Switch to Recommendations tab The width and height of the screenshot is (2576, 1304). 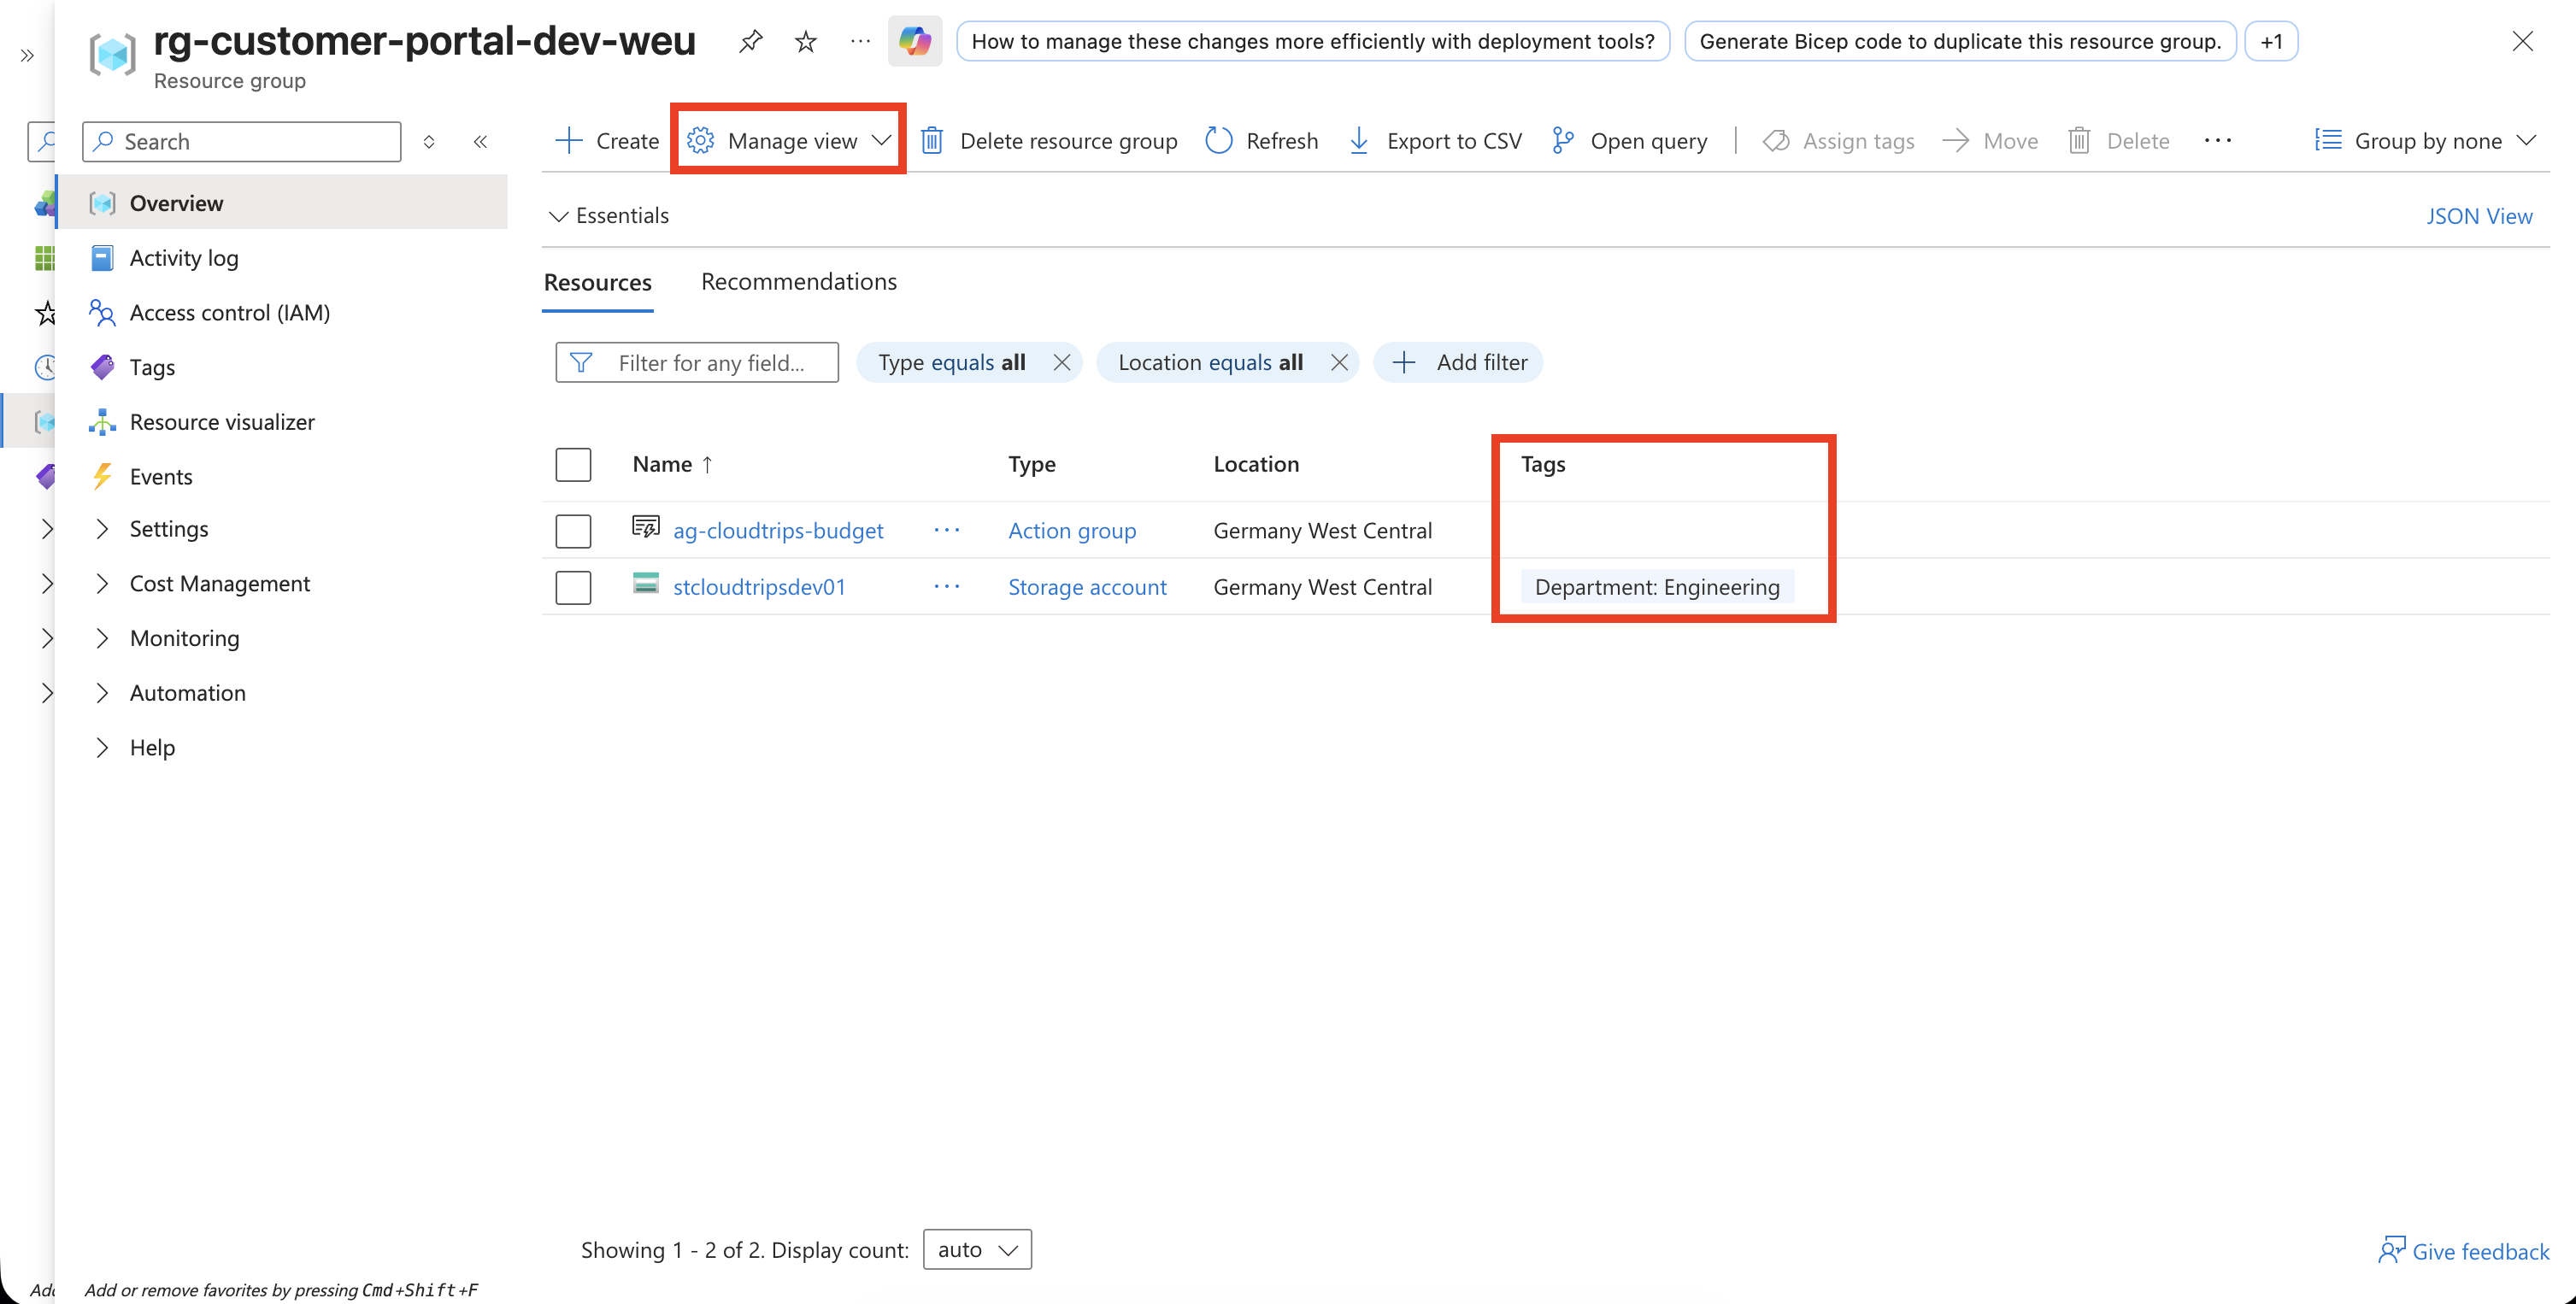coord(798,282)
